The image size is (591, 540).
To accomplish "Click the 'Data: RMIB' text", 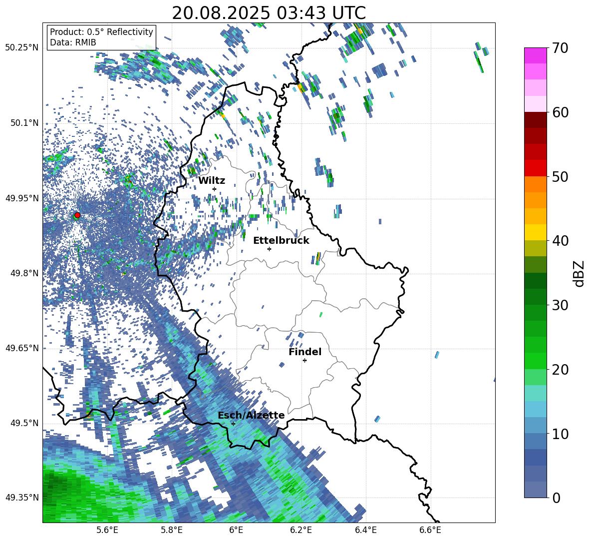I will [73, 42].
